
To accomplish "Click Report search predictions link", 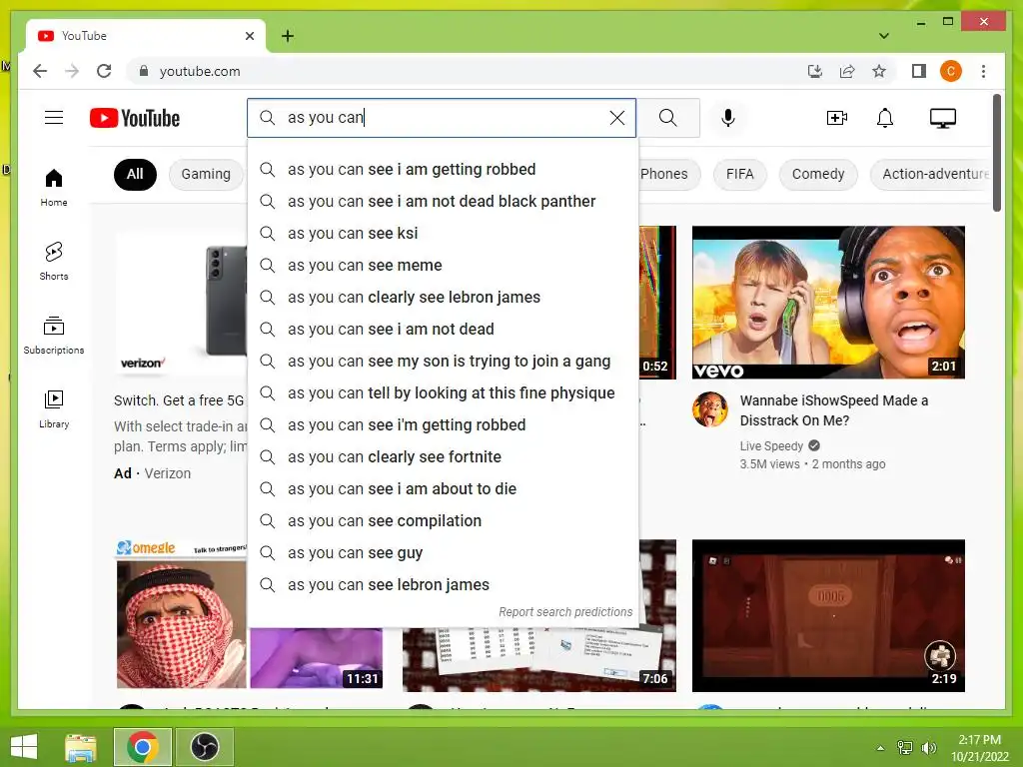I will tap(565, 612).
